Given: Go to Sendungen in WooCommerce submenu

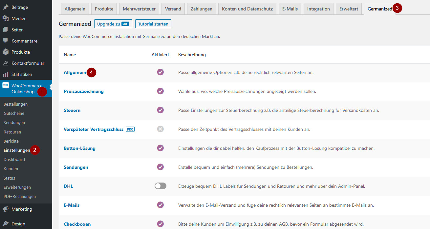Looking at the screenshot, I should tap(14, 122).
